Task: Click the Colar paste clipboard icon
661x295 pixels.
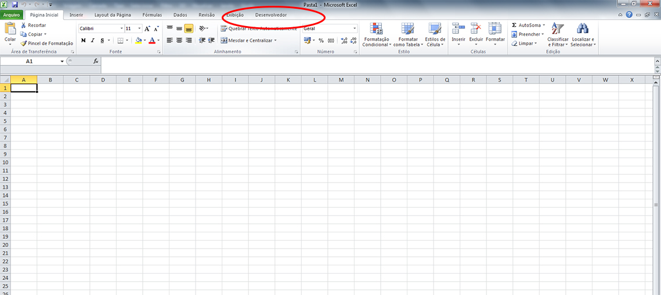Action: (x=10, y=28)
